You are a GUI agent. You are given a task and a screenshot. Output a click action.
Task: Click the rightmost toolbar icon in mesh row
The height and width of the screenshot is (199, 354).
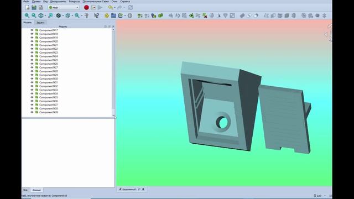click(324, 15)
